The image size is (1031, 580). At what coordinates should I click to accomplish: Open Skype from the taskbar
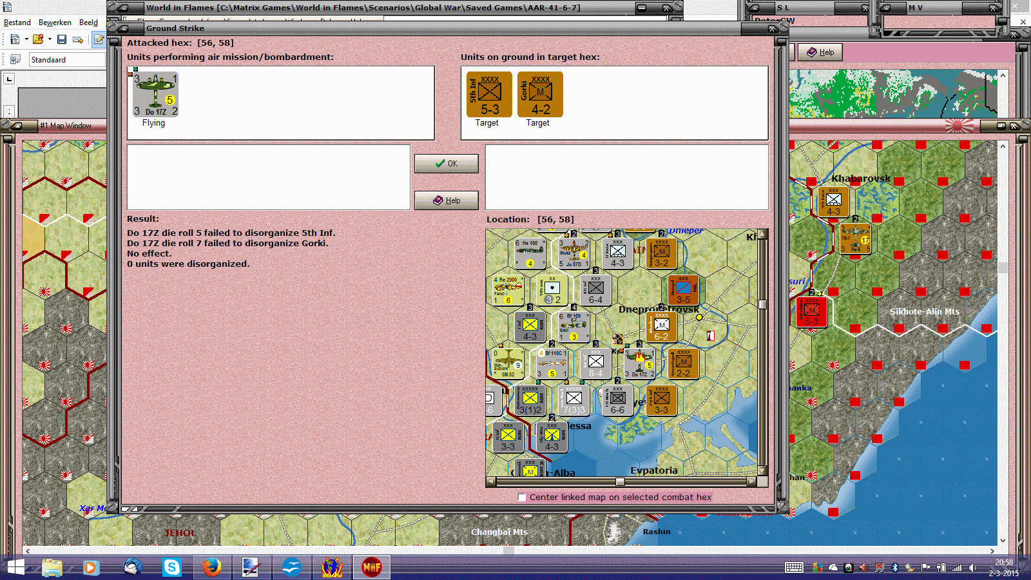pyautogui.click(x=172, y=568)
